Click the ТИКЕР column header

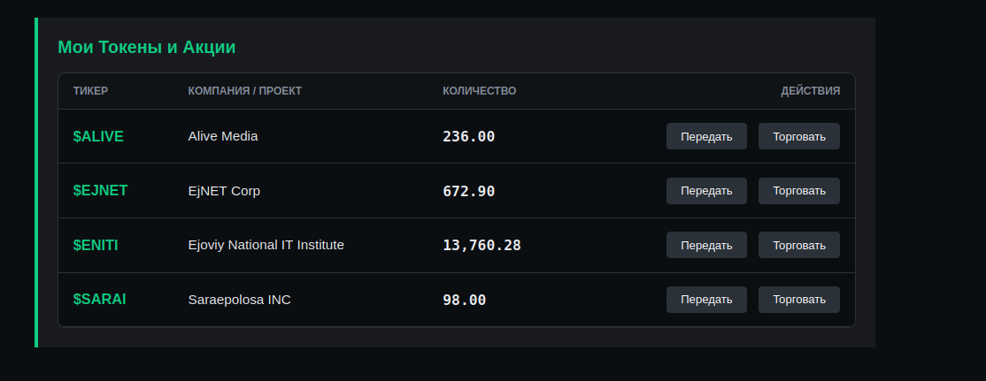point(90,91)
